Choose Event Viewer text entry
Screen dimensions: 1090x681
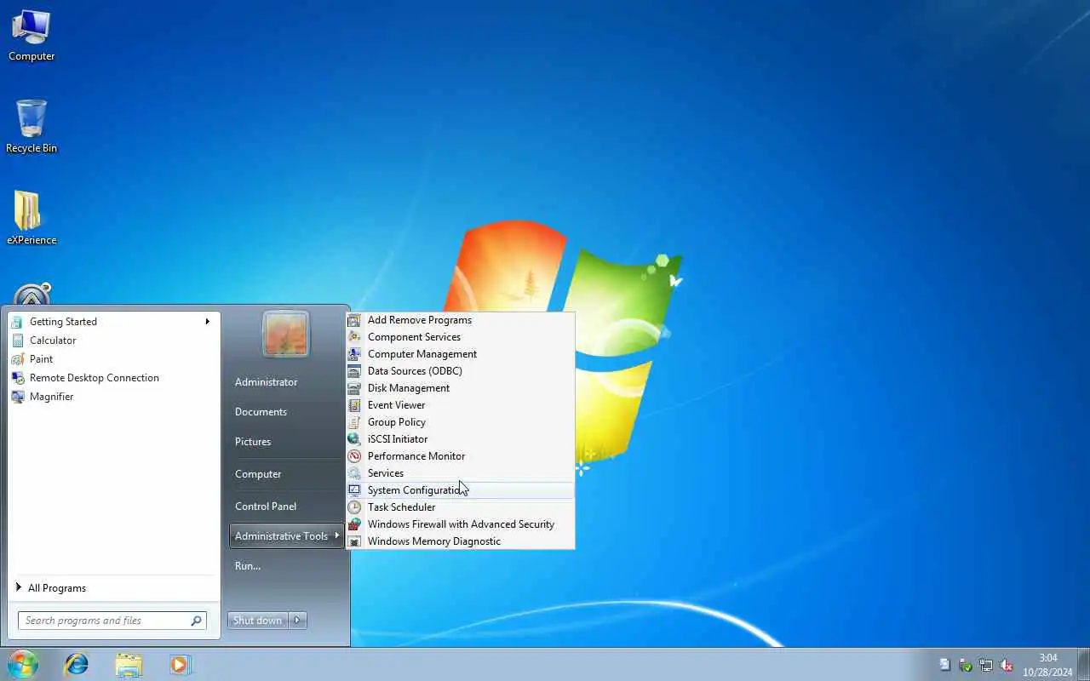point(396,405)
